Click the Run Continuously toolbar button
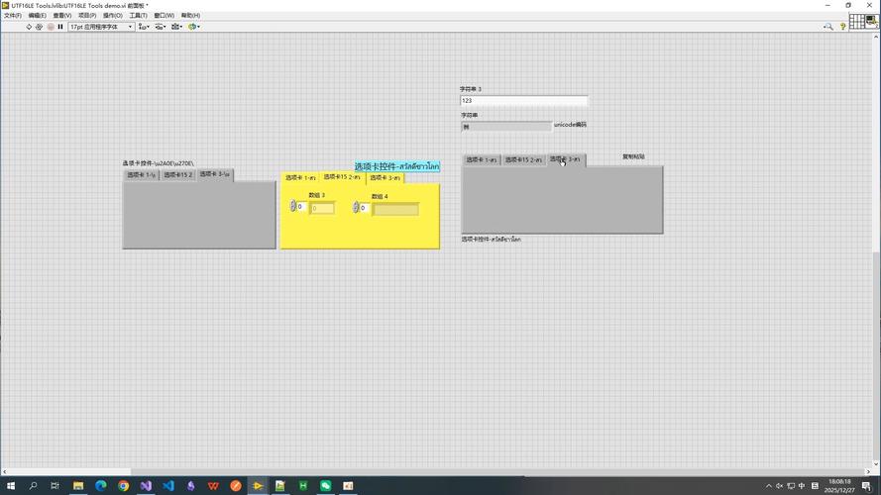The height and width of the screenshot is (495, 881). point(40,27)
